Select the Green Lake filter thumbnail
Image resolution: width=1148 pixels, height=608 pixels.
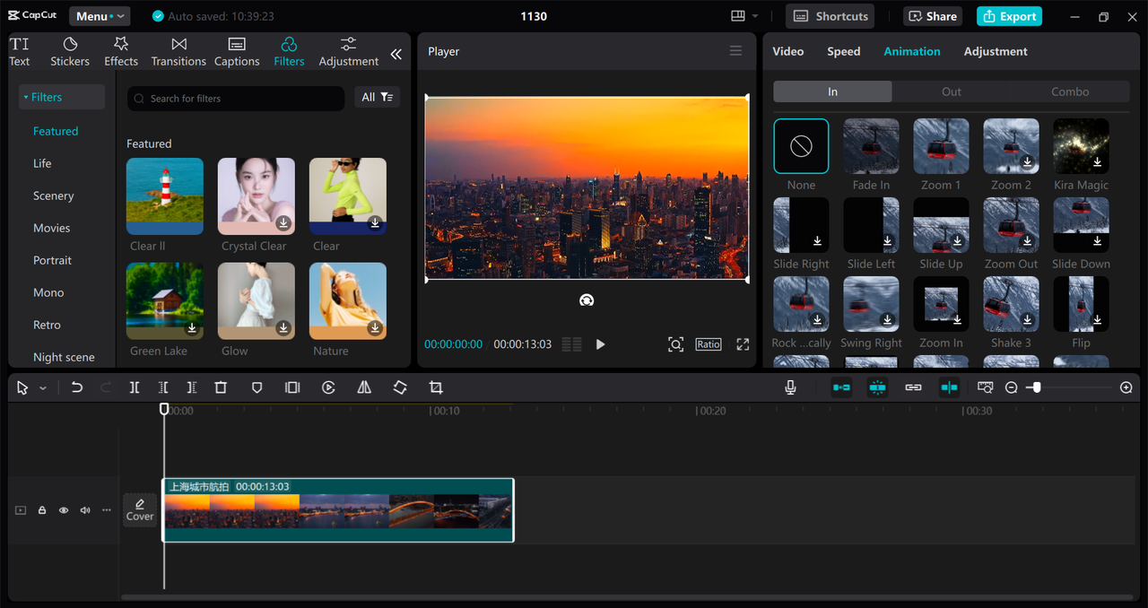[x=165, y=300]
